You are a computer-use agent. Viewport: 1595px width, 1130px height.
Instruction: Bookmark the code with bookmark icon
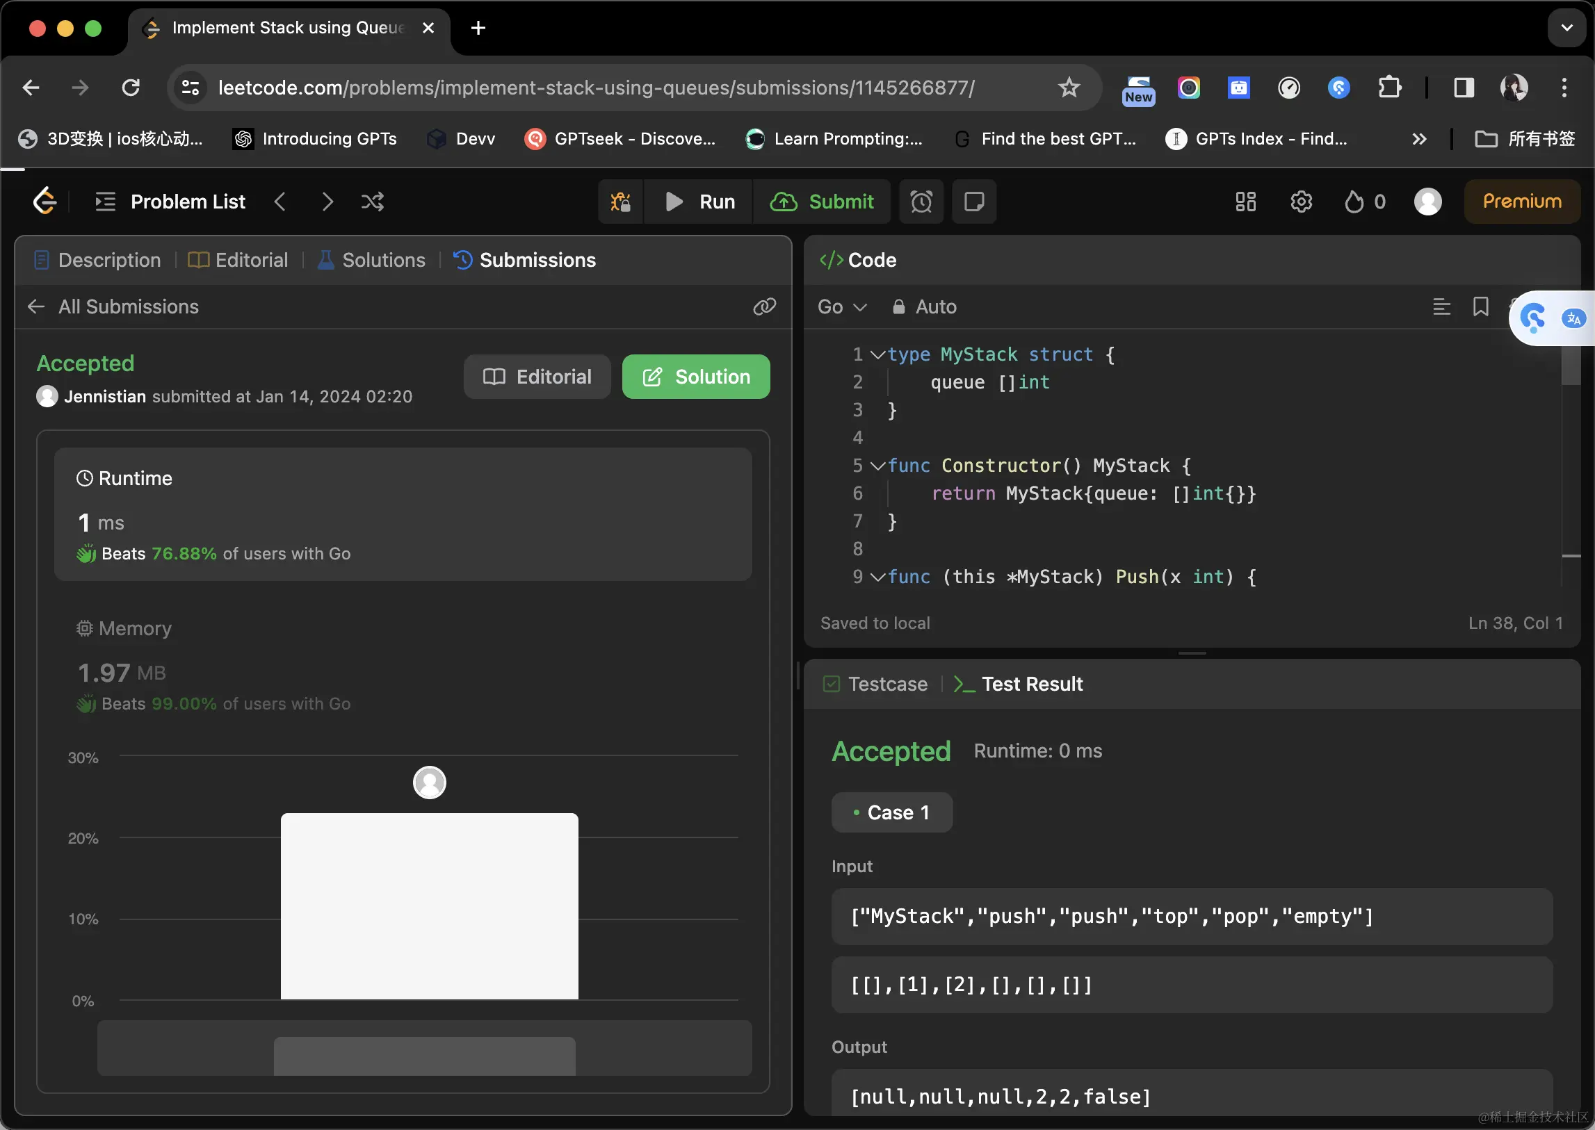pyautogui.click(x=1480, y=307)
